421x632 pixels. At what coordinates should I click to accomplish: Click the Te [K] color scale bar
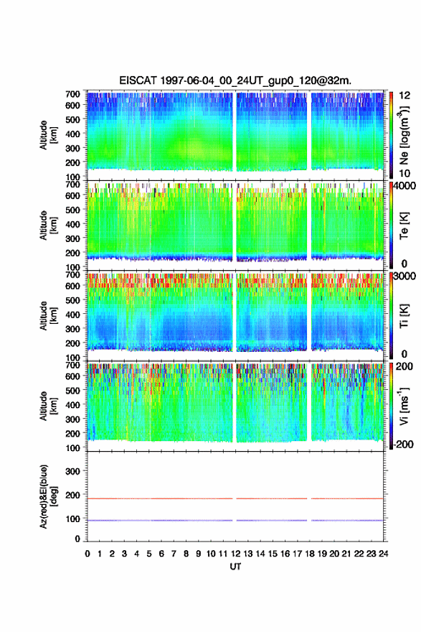point(391,225)
